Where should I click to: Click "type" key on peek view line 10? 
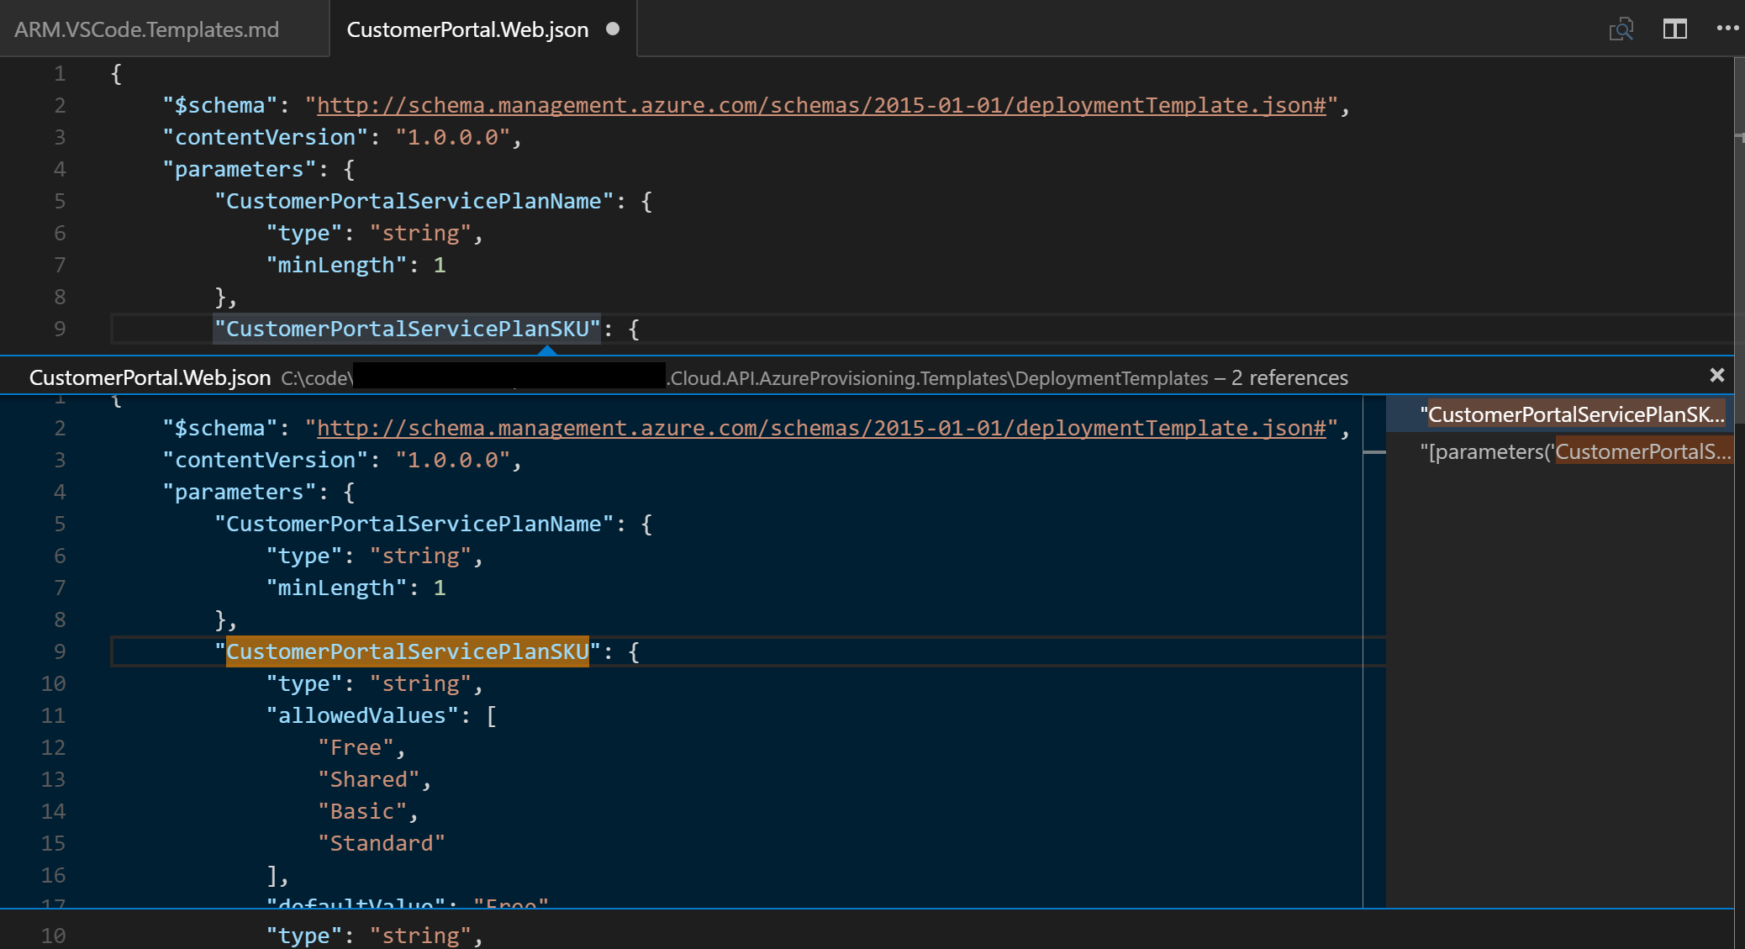point(304,683)
